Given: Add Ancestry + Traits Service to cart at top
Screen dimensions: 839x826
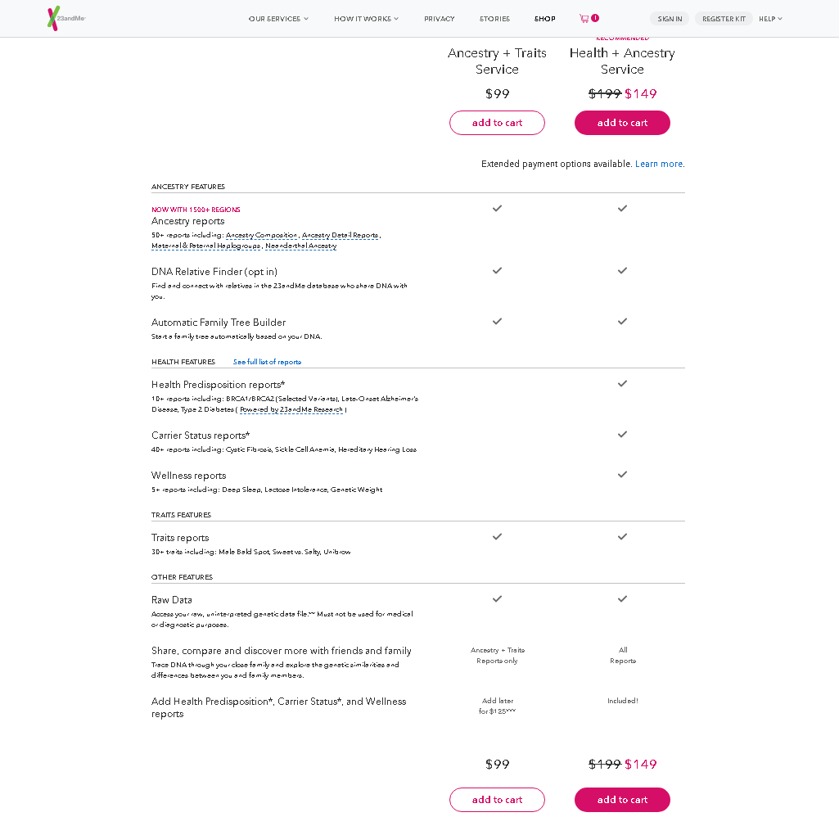Looking at the screenshot, I should click(497, 123).
